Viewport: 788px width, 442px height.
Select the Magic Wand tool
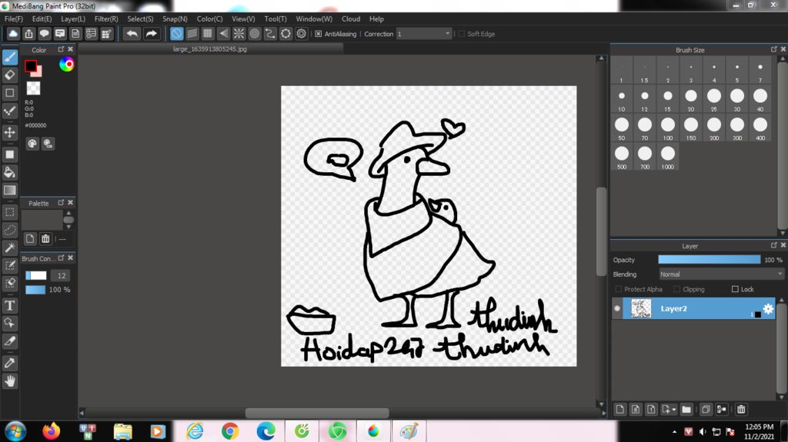coord(9,248)
